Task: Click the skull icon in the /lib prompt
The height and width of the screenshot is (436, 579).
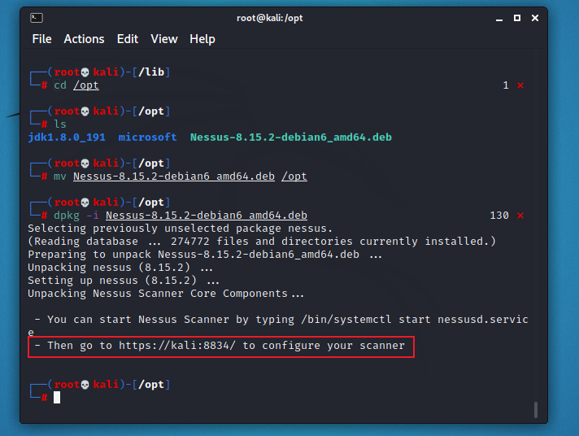Action: 85,72
